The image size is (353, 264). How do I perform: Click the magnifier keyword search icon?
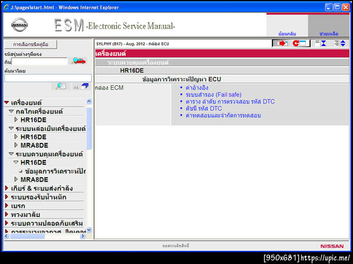61,86
